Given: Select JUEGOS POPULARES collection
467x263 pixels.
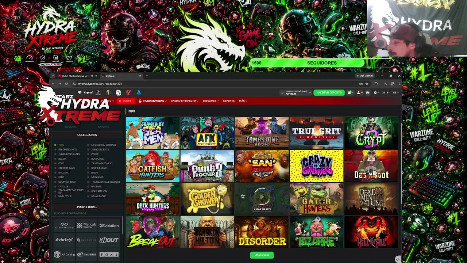Looking at the screenshot, I should pyautogui.click(x=69, y=154).
